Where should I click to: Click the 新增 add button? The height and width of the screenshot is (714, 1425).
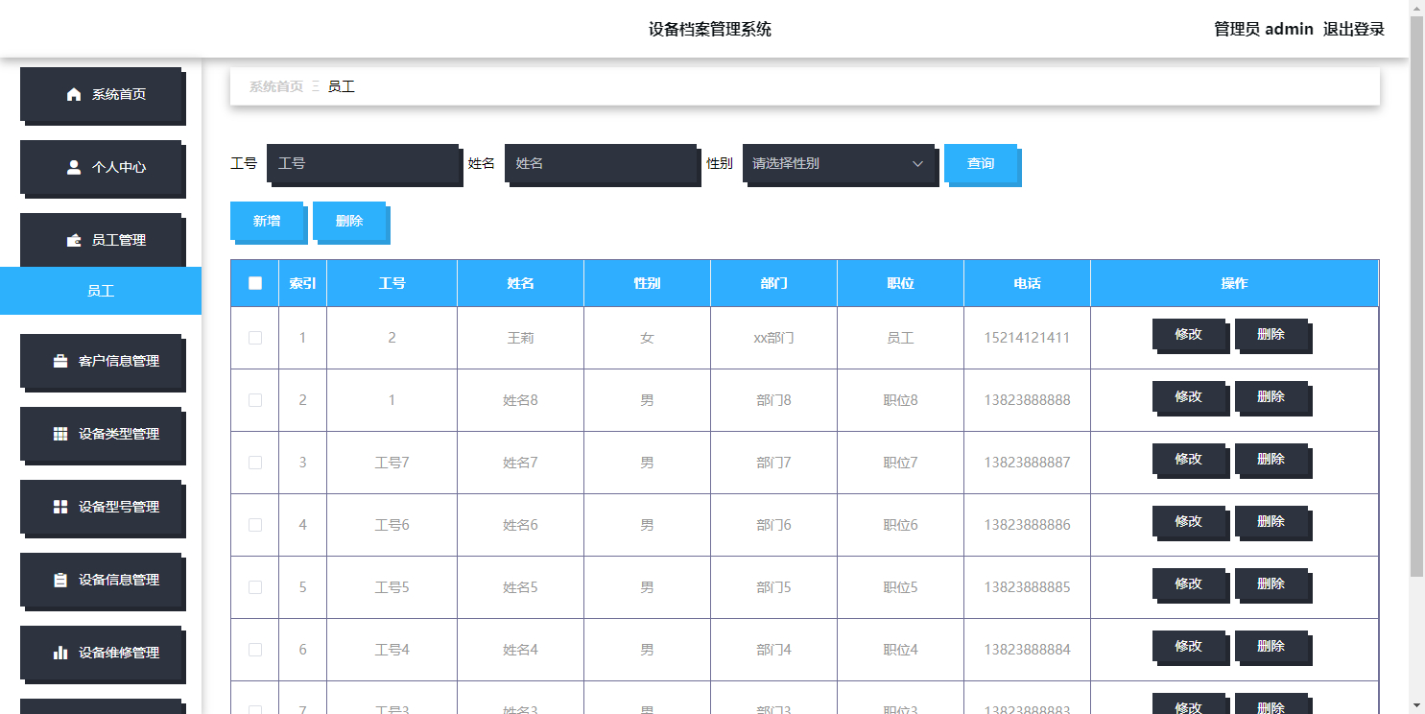pos(267,221)
